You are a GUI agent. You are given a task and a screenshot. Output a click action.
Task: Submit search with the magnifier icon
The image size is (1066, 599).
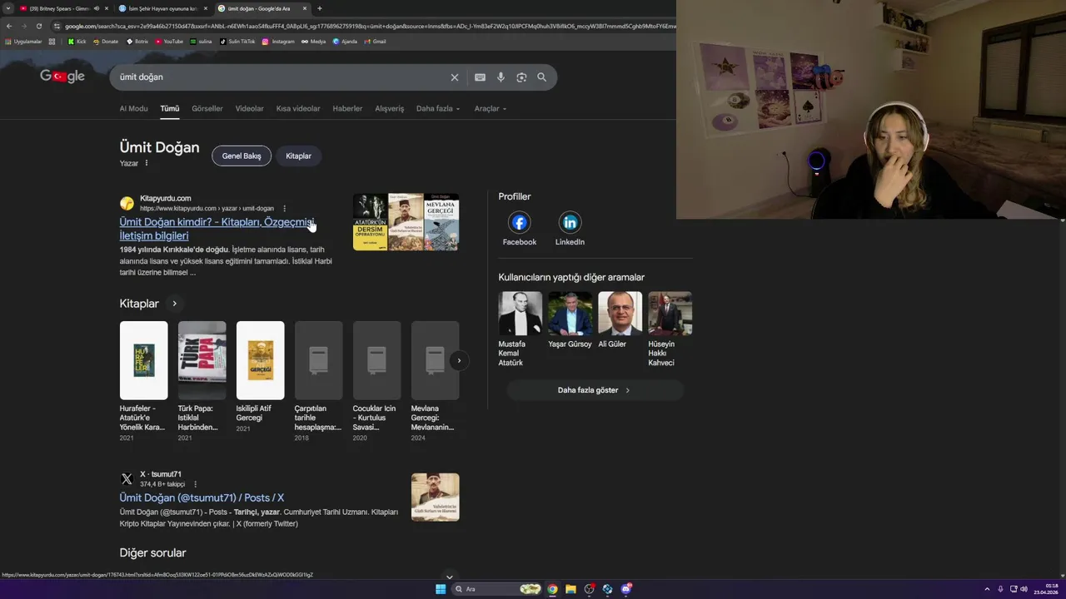[x=541, y=77]
